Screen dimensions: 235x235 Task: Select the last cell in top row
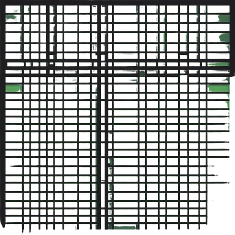point(218,9)
